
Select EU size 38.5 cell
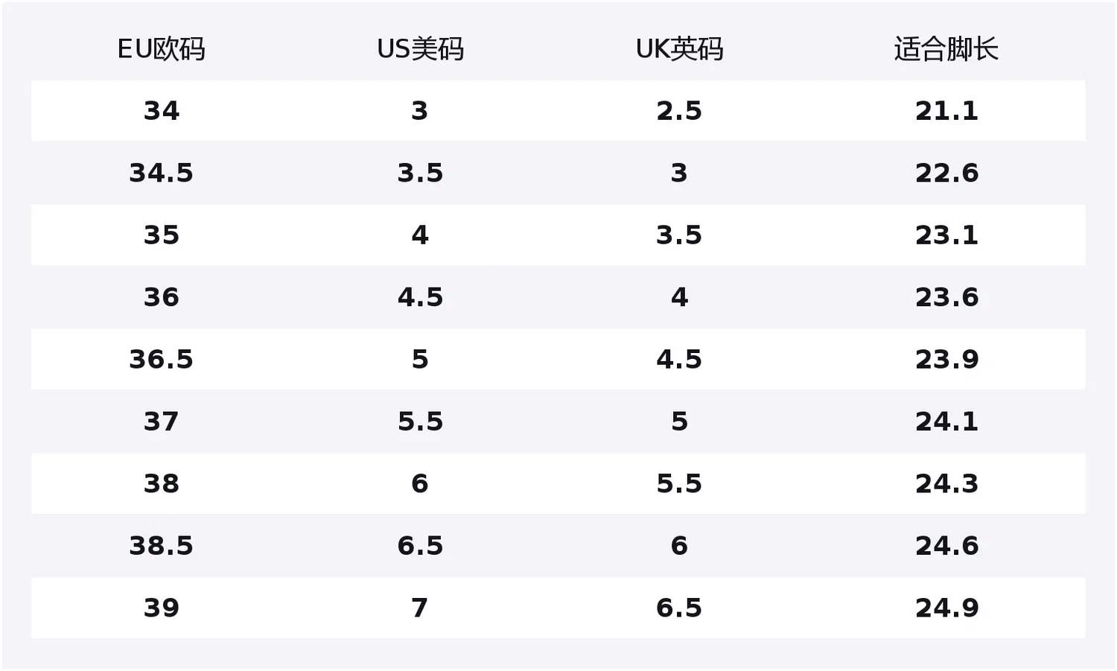click(161, 545)
